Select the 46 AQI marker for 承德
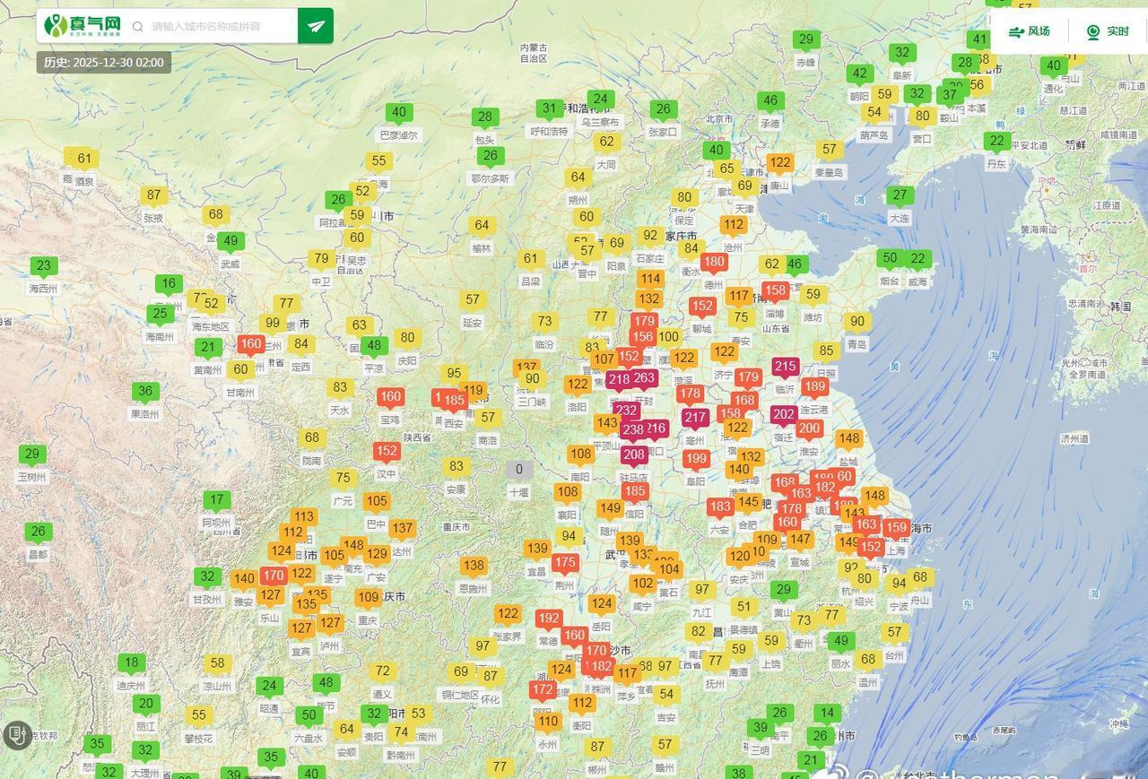 coord(770,100)
